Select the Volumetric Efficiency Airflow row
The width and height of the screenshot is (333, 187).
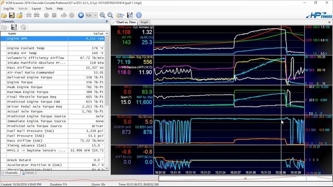tap(53, 58)
